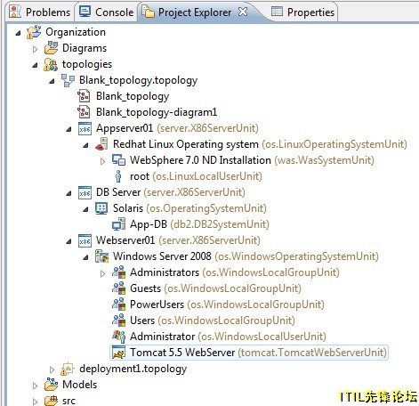419x406 pixels.
Task: Click the Appserver01 x86 server icon
Action: tap(85, 128)
